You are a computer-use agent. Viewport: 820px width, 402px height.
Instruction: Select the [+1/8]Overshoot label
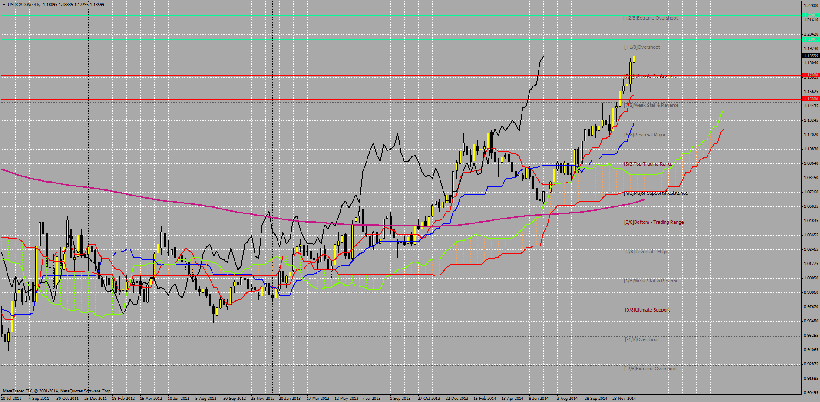[x=642, y=47]
